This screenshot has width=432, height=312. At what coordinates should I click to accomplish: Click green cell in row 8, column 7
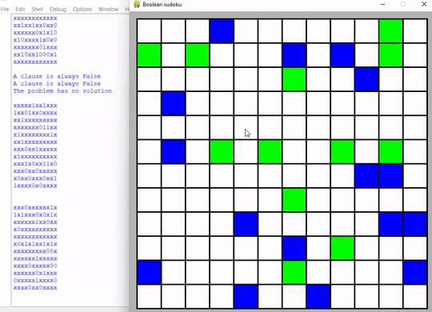[x=294, y=200]
